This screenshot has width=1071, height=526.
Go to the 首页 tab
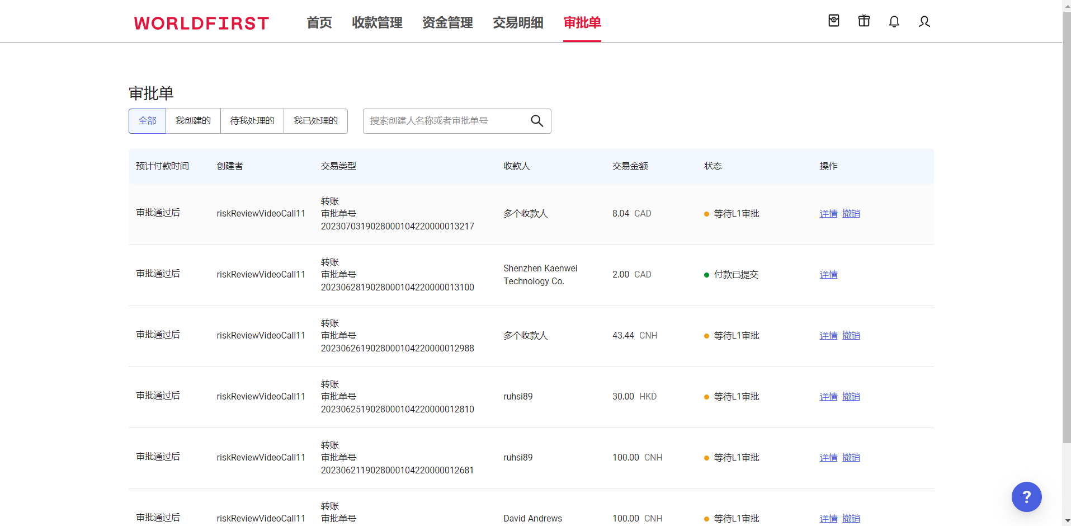click(319, 23)
